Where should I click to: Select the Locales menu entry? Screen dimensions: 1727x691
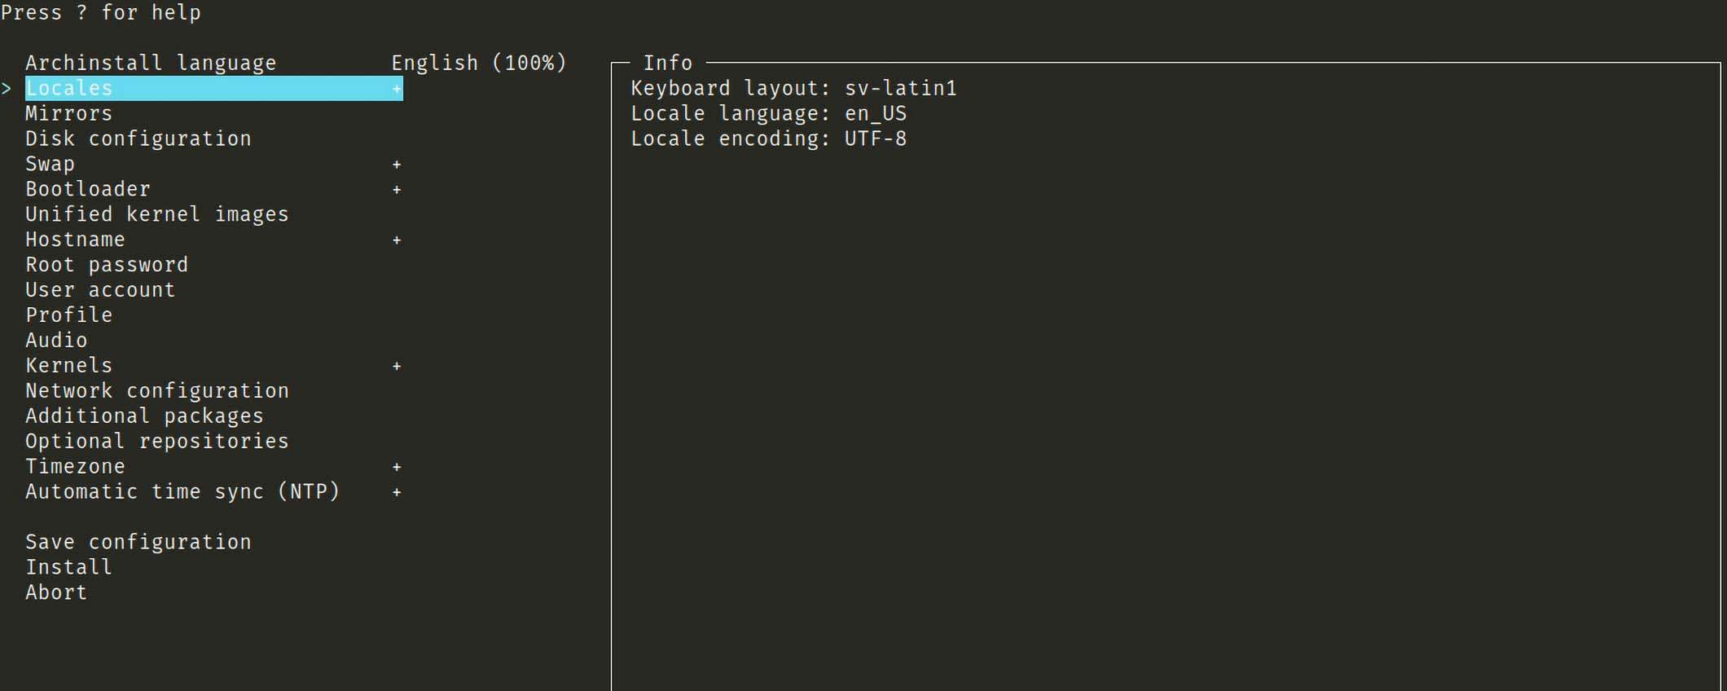click(x=69, y=88)
